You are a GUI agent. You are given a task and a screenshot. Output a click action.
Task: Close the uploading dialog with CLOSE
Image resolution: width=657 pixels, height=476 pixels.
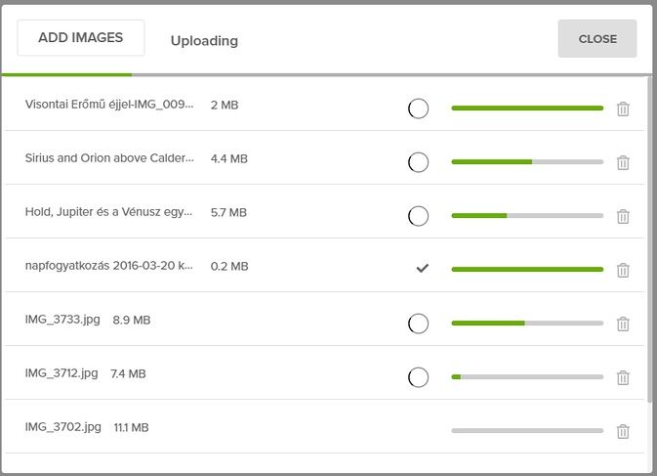pyautogui.click(x=597, y=38)
